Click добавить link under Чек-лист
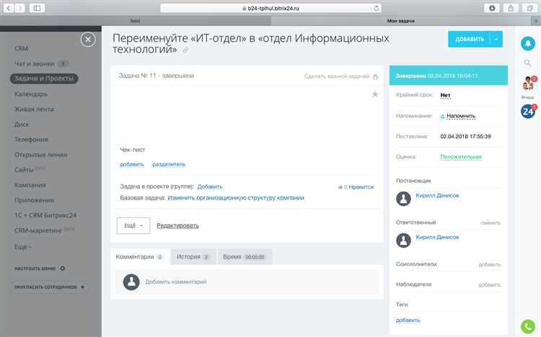Viewport: 541px width, 337px height. 132,164
